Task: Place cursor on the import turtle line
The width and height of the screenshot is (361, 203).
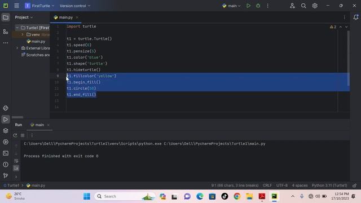Action: [x=81, y=27]
